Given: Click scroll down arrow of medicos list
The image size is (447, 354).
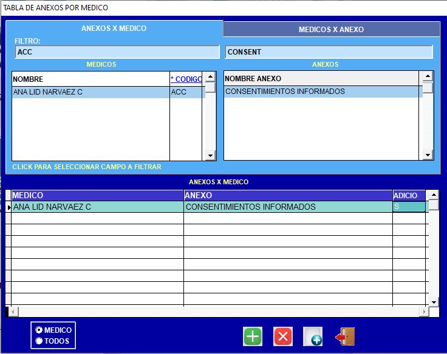Looking at the screenshot, I should (210, 155).
